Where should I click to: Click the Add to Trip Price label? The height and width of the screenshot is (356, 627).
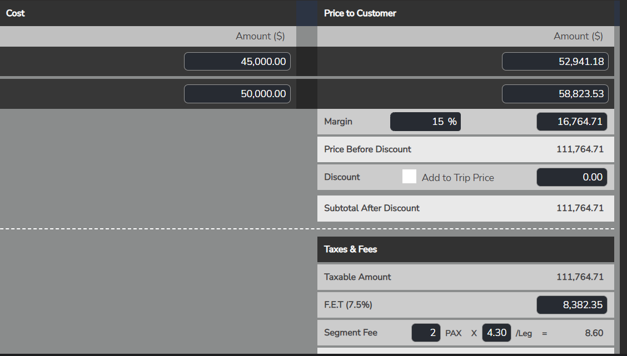tap(457, 178)
